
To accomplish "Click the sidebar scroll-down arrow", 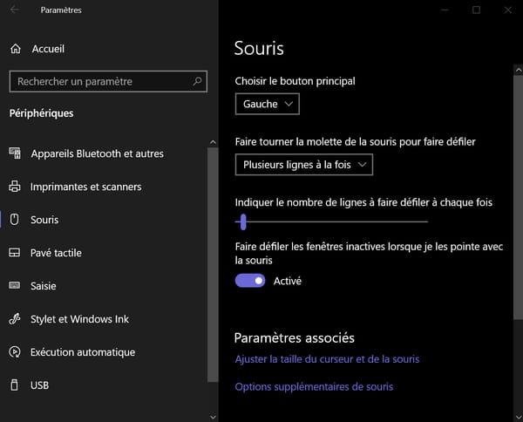I will point(213,417).
